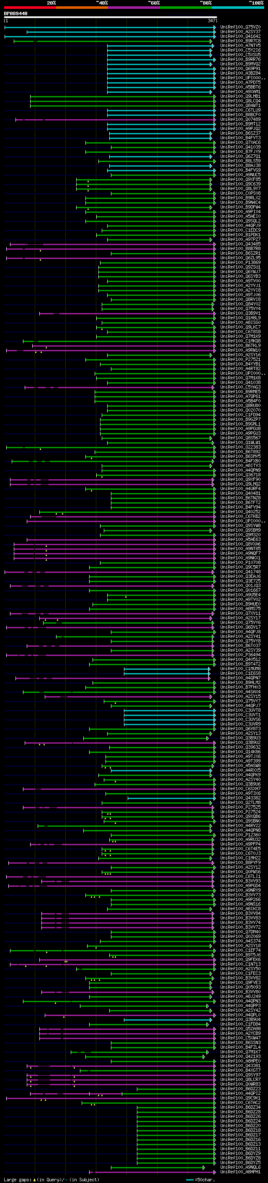Select the UniRef100_B9HLM2 label
Image resolution: width=268 pixels, height=1183 pixels.
(240, 682)
